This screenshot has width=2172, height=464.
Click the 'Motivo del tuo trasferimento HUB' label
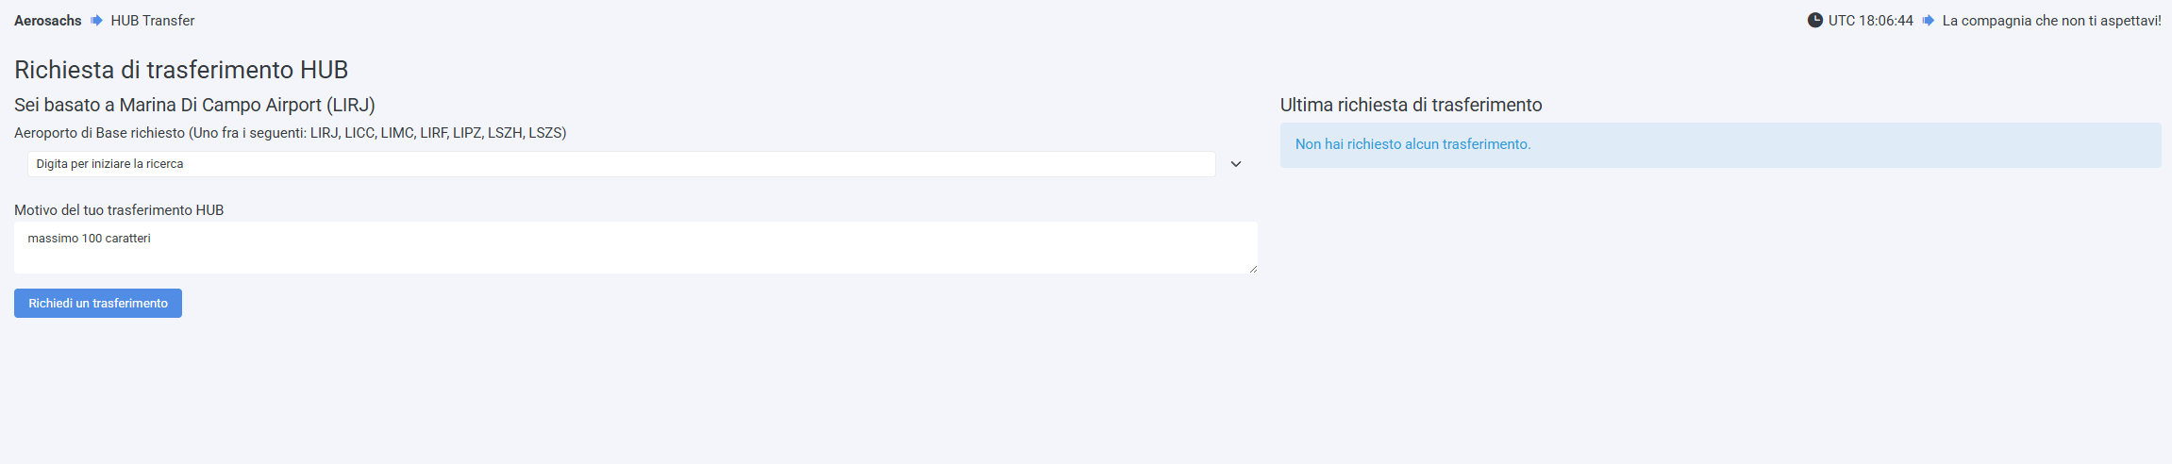(x=119, y=210)
